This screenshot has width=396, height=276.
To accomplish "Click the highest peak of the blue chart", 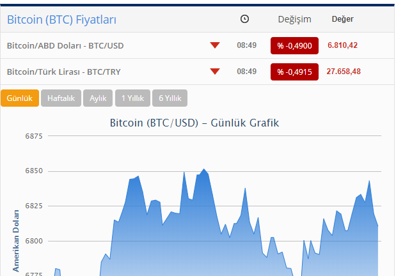I will click(x=204, y=169).
